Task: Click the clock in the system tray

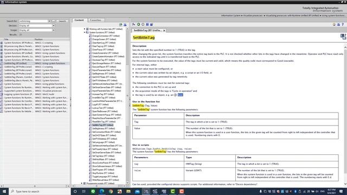Action: point(332,191)
